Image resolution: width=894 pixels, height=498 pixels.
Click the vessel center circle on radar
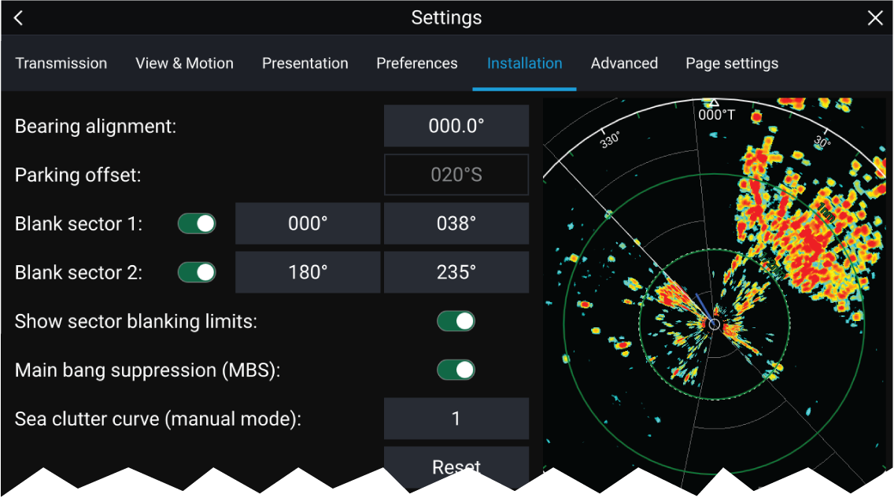coord(714,324)
